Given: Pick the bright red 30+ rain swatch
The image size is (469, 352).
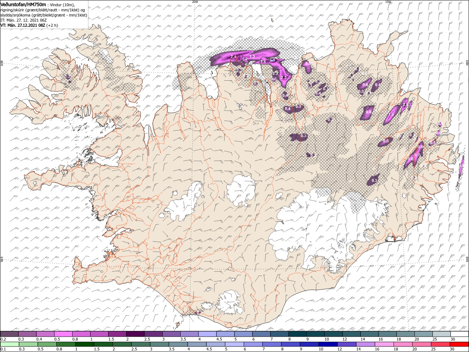Looking at the screenshot, I should click(x=459, y=344).
